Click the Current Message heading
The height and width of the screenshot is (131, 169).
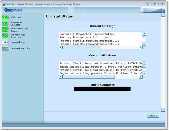102,26
